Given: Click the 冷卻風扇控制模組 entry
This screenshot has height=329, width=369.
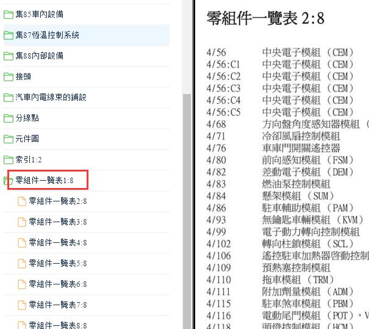Looking at the screenshot, I should [301, 136].
